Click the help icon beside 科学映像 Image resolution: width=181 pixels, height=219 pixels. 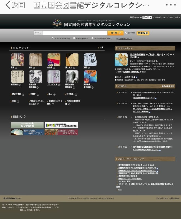[x=76, y=94]
